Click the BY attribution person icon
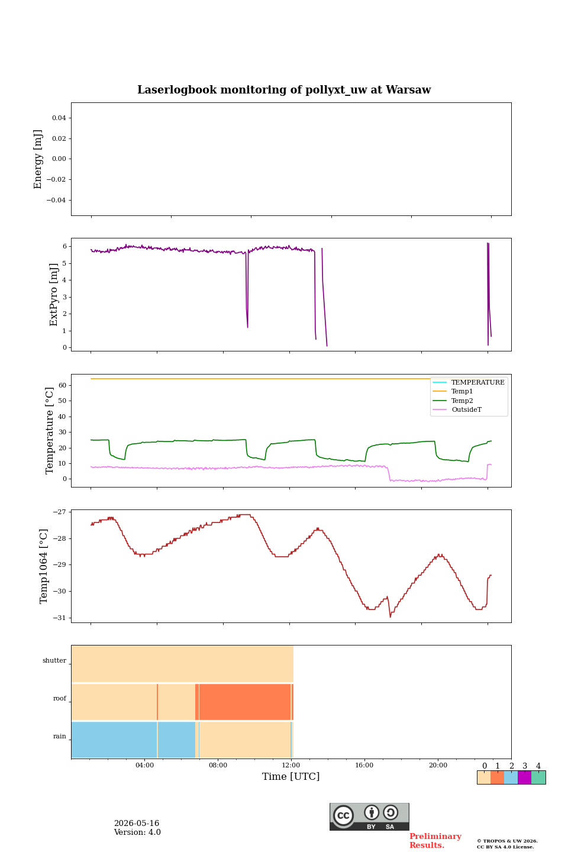 point(372,812)
